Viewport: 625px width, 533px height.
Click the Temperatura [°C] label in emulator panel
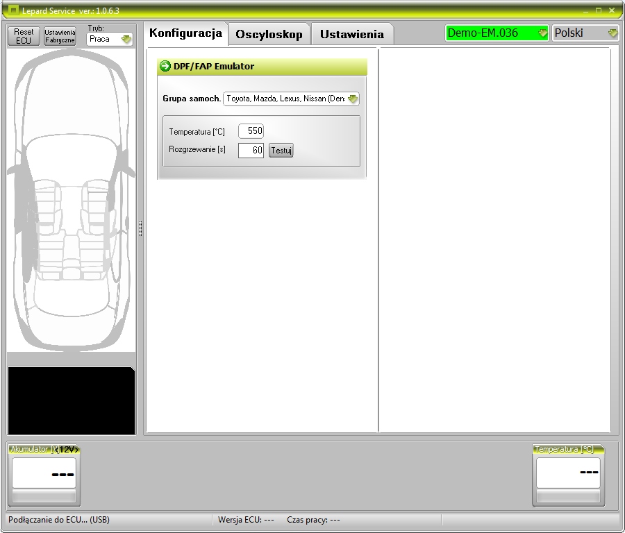click(197, 131)
